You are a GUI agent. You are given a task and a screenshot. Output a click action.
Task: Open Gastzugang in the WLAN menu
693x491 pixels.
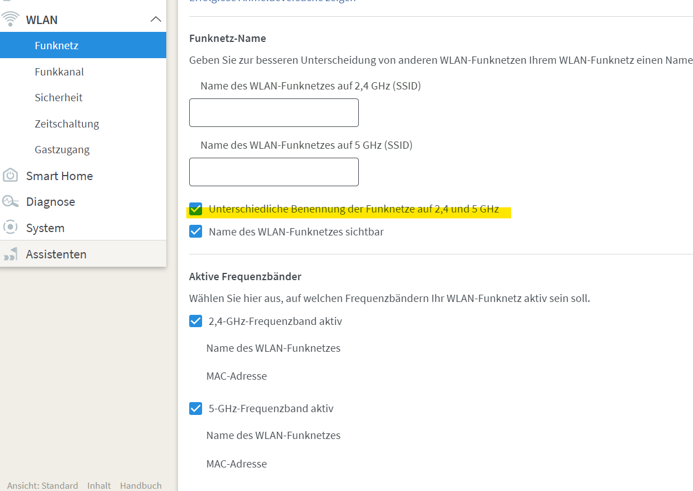click(x=62, y=149)
